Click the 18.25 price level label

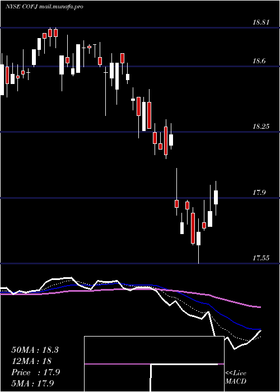click(261, 127)
